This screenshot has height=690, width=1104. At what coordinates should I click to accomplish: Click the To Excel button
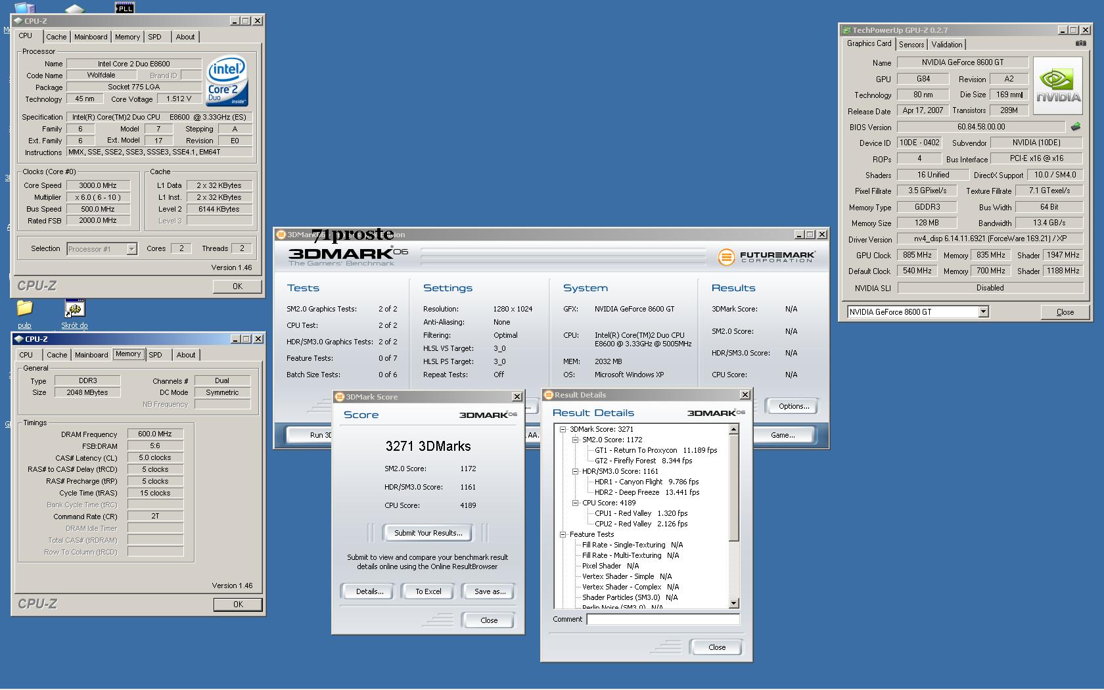428,591
